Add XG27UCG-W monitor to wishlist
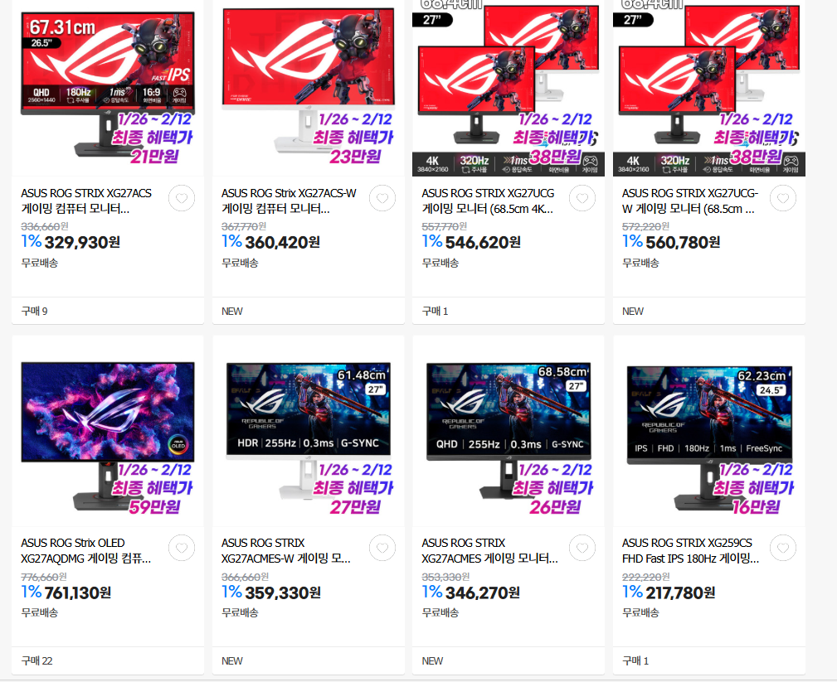Screen dimensions: 837x682 pos(783,198)
